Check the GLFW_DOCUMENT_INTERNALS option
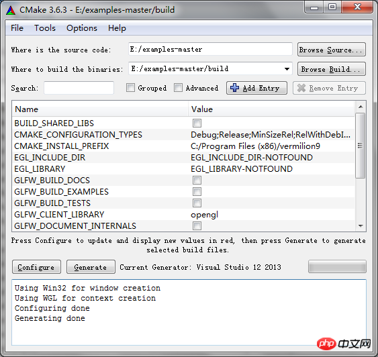 [197, 226]
